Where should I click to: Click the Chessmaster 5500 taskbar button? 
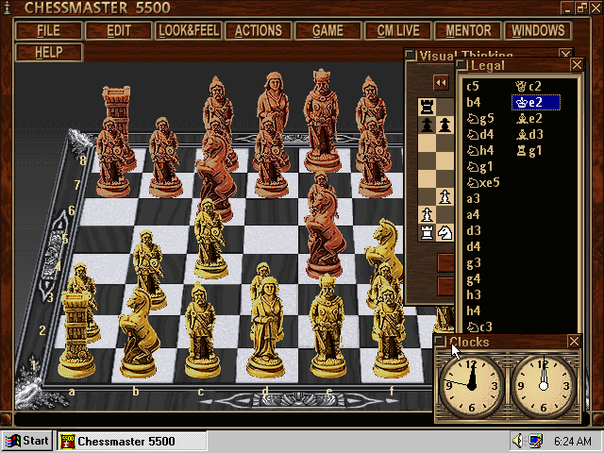[x=132, y=441]
